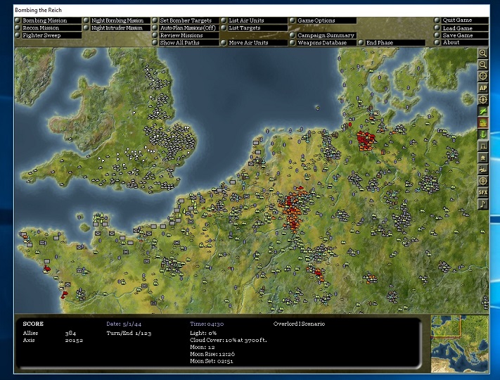
Task: Zoom out with the magnifier minus icon
Action: pos(483,65)
